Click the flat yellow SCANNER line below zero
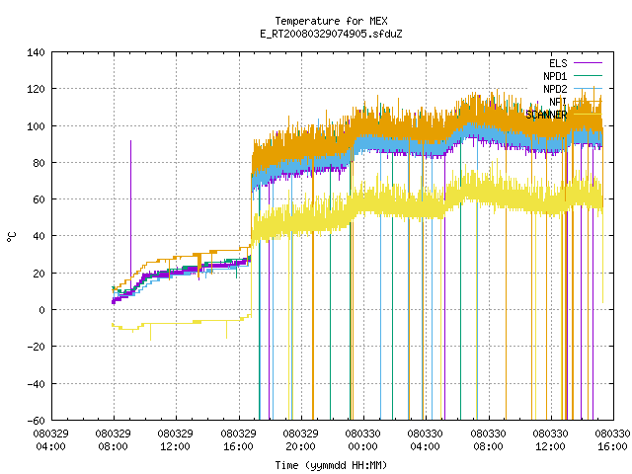 [182, 323]
